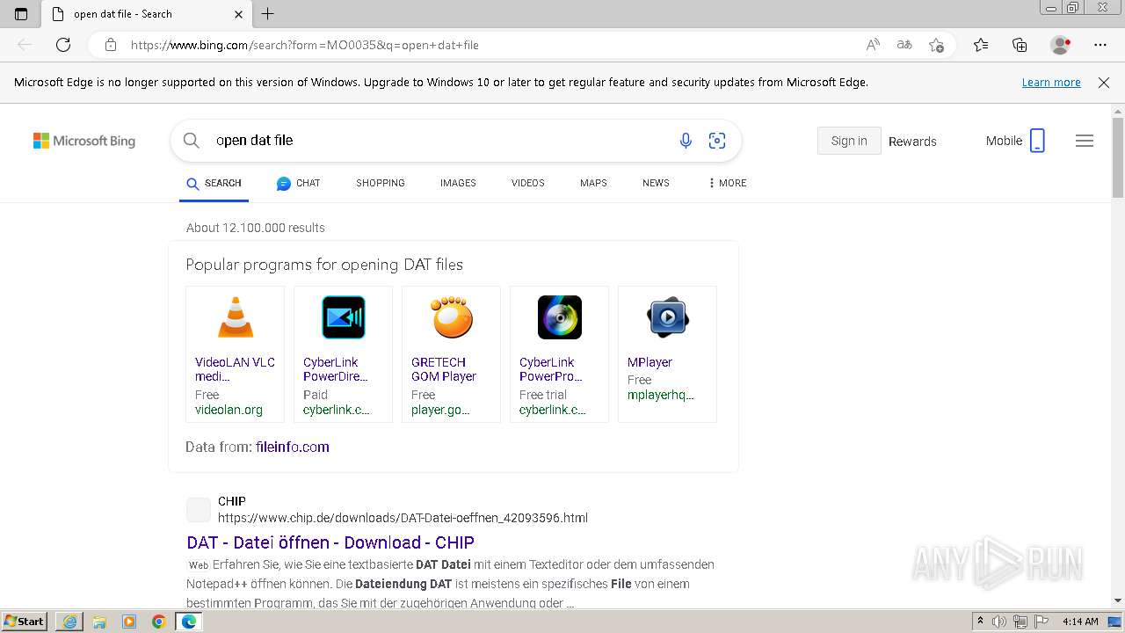Open the Windows Start button
Image resolution: width=1125 pixels, height=633 pixels.
[x=25, y=622]
